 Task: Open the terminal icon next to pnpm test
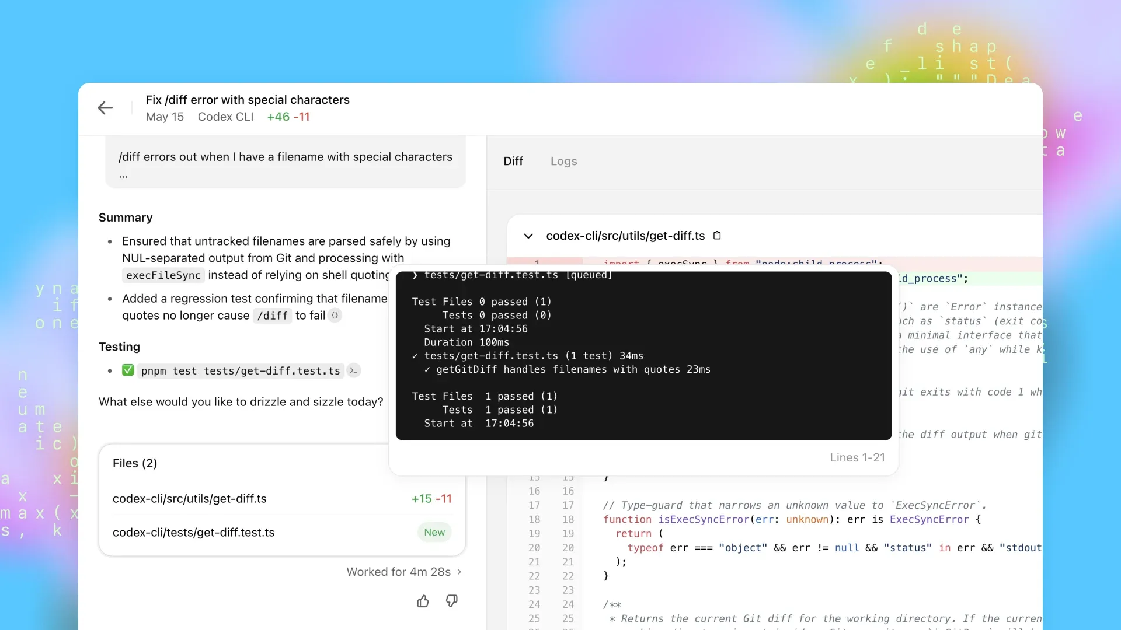click(353, 370)
